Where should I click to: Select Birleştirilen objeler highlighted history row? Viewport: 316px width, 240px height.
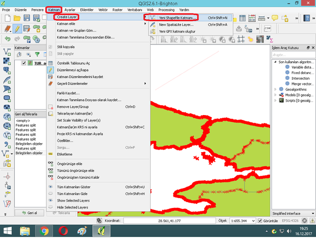[x=30, y=153]
